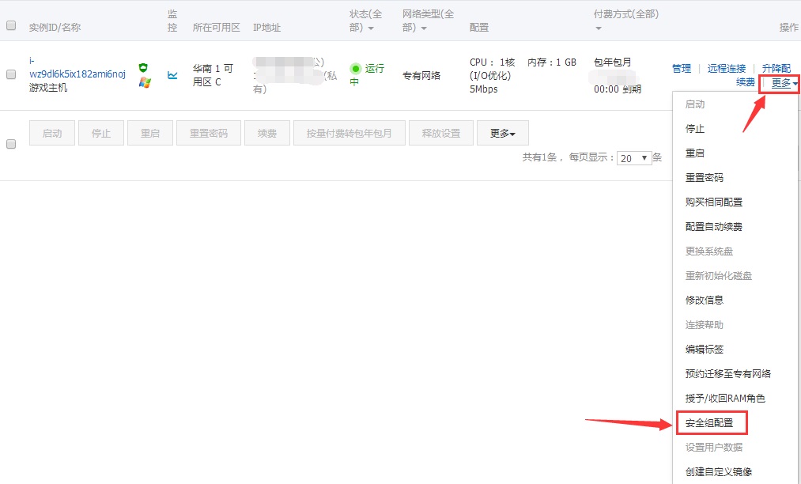Expand the 更多 dropdown in the instance row
Image resolution: width=801 pixels, height=484 pixels.
click(784, 83)
